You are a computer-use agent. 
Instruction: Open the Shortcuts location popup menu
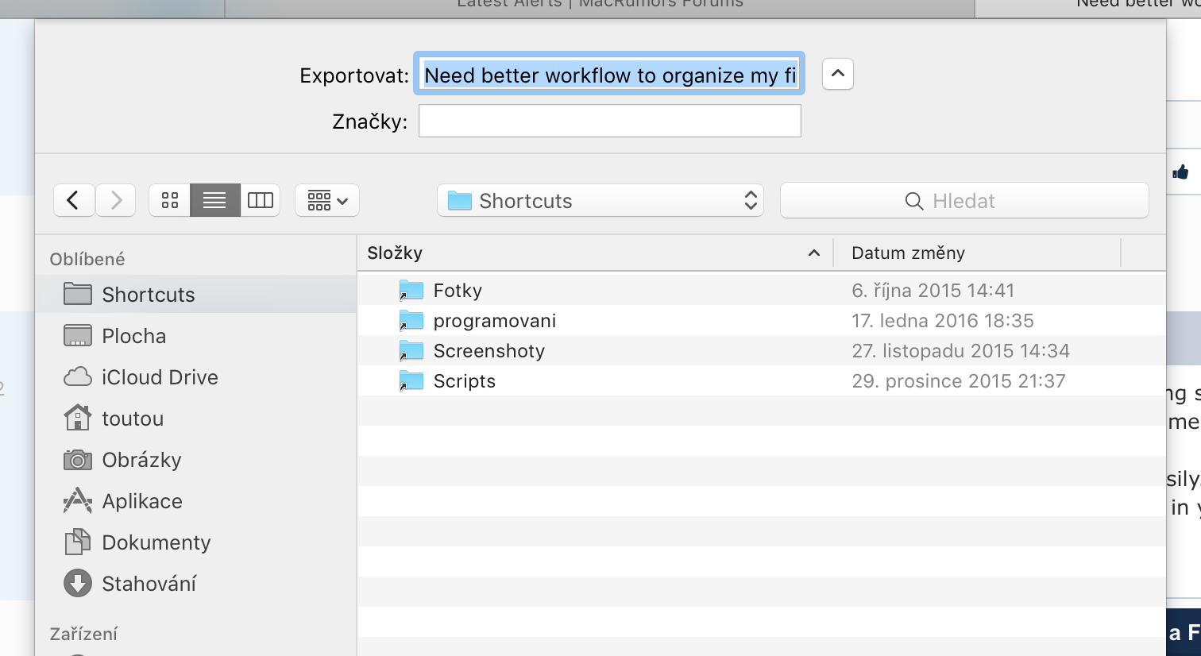coord(600,201)
